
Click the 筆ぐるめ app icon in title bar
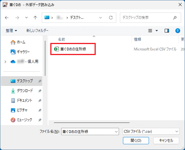(x=5, y=5)
